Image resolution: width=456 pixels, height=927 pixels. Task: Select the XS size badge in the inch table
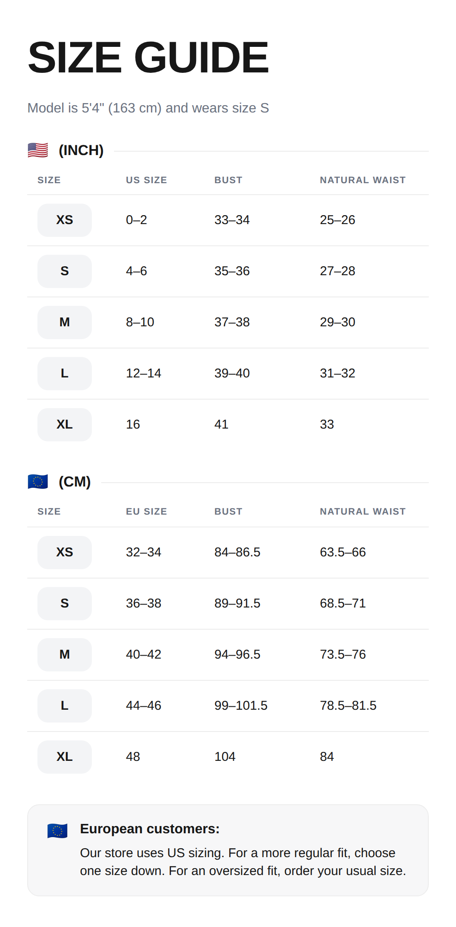click(65, 220)
